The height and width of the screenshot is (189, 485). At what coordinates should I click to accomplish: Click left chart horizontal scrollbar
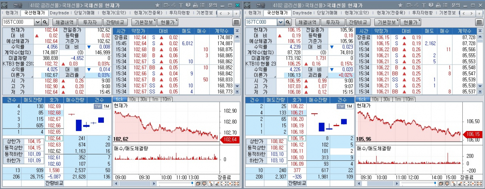click(x=135, y=184)
